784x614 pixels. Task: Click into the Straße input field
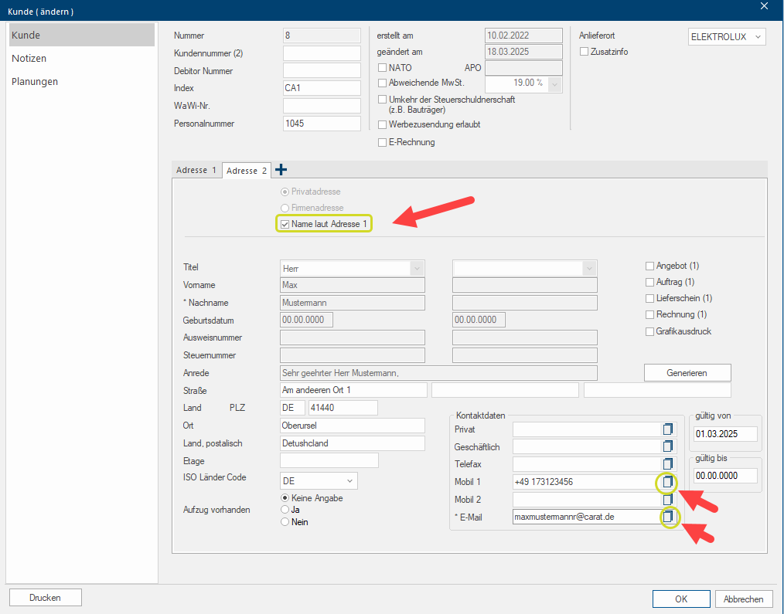353,390
